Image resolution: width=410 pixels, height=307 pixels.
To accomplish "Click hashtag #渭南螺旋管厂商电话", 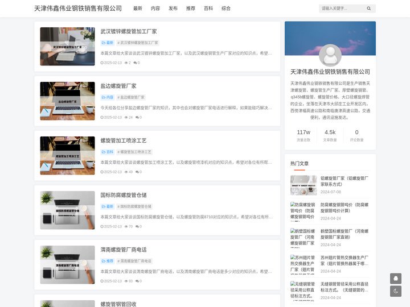I will 134,261.
